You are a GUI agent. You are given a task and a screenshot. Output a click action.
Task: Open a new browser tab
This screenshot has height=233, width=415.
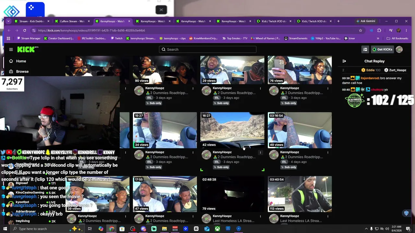click(x=338, y=21)
